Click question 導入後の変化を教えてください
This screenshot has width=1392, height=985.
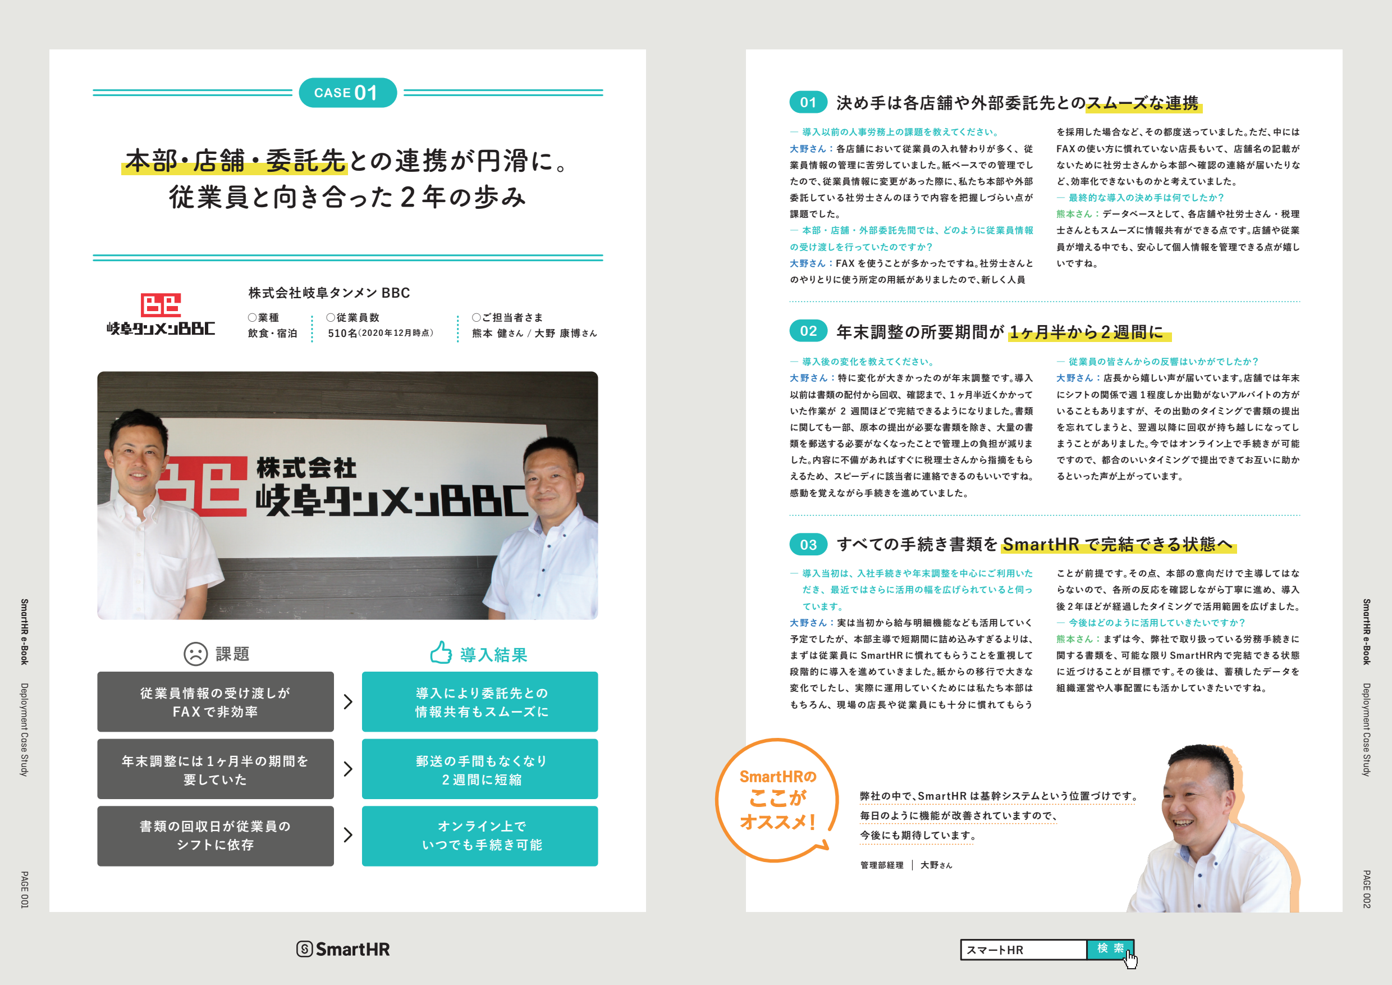click(x=862, y=362)
